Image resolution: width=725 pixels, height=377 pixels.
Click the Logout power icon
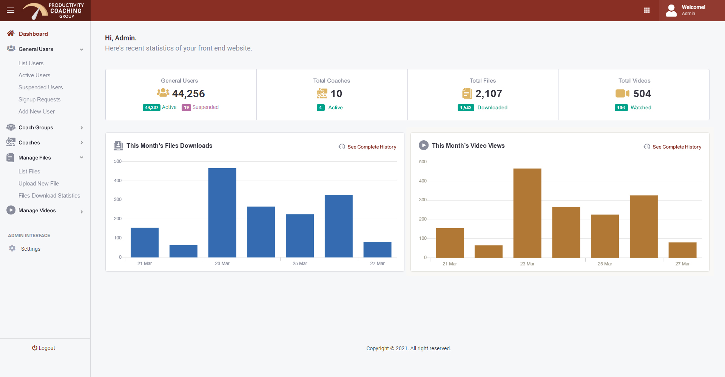coord(35,348)
